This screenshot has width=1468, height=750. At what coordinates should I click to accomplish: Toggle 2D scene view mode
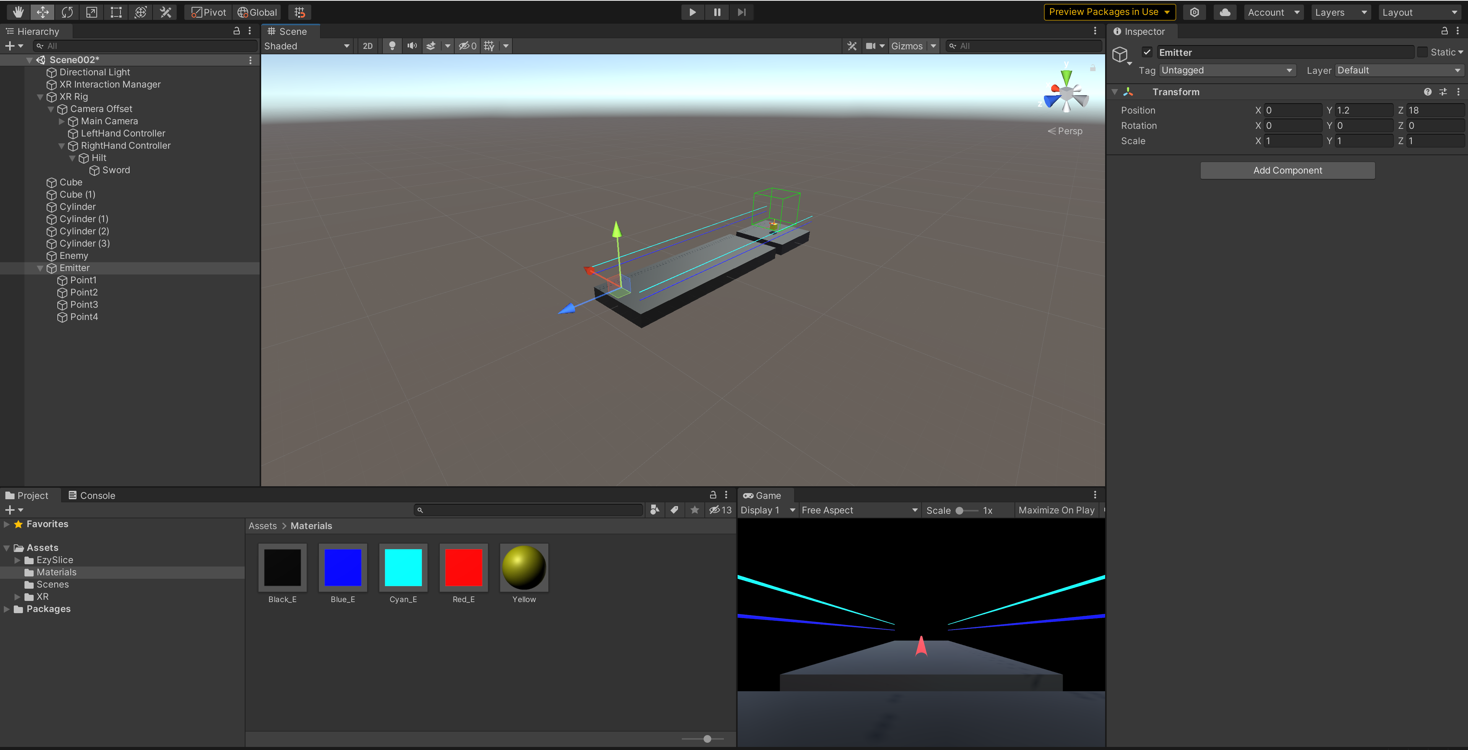pyautogui.click(x=367, y=46)
